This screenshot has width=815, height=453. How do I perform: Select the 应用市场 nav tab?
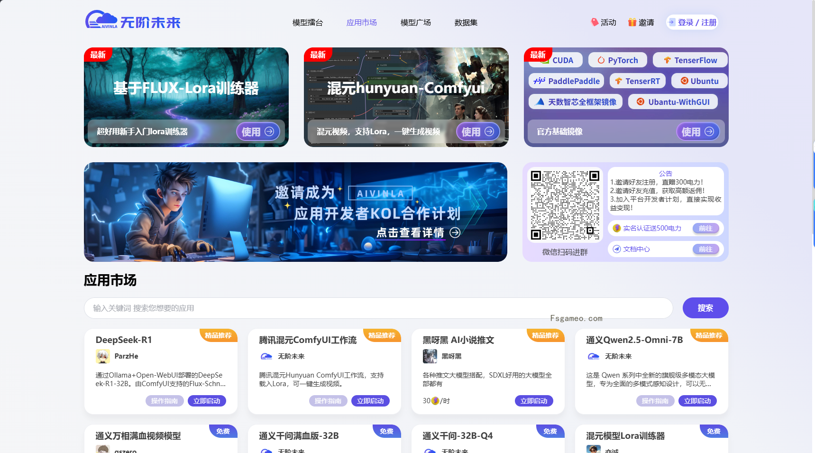pos(362,22)
